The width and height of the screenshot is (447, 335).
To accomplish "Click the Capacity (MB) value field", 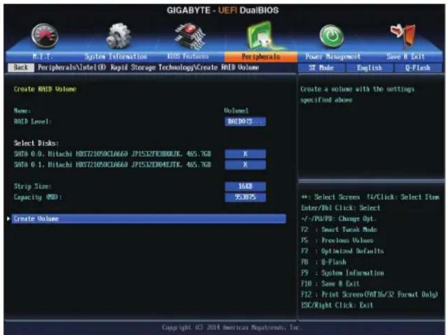I will tap(245, 197).
